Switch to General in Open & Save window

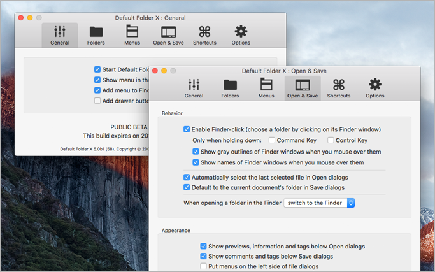point(194,89)
